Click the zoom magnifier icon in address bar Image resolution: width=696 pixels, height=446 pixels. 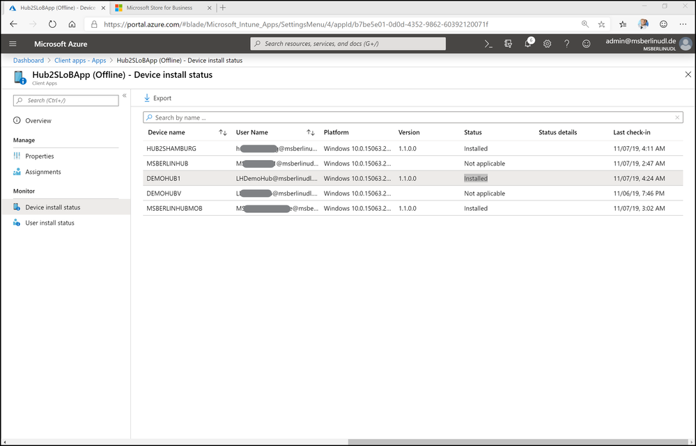pos(585,24)
